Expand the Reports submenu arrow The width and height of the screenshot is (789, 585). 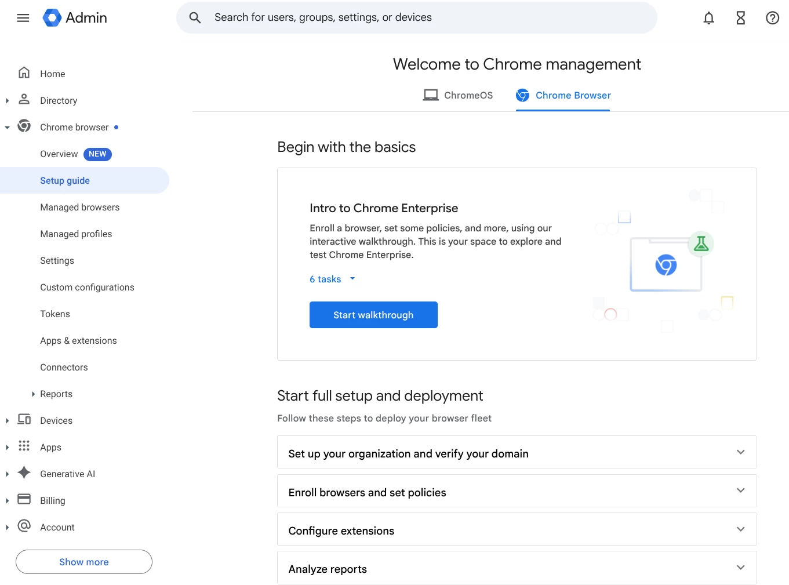33,394
